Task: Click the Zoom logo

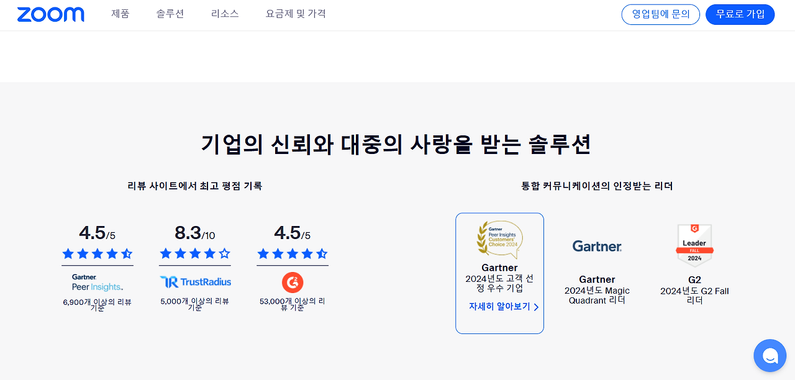Action: point(50,14)
